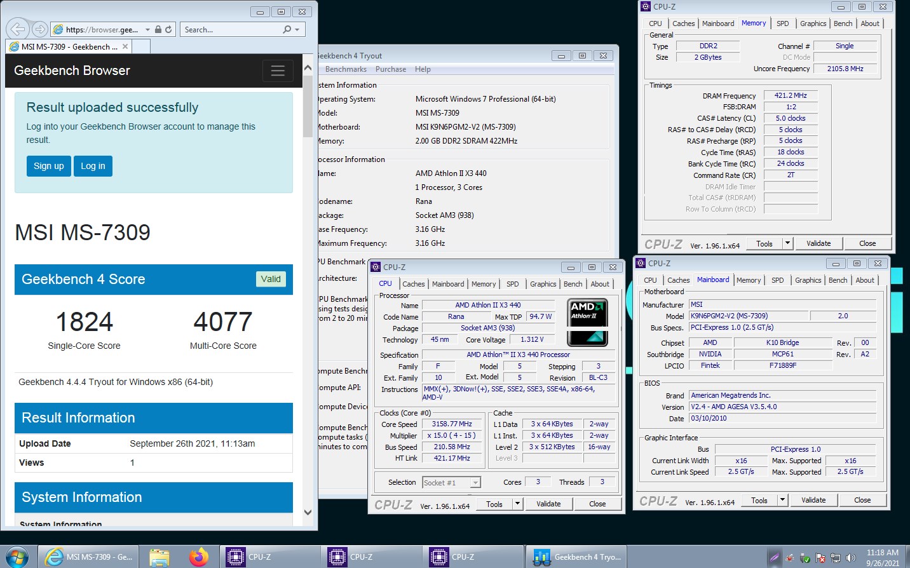
Task: Open a new browser tab
Action: click(x=141, y=46)
